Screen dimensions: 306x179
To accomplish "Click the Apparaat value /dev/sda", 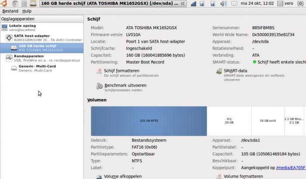I will pos(261,41).
